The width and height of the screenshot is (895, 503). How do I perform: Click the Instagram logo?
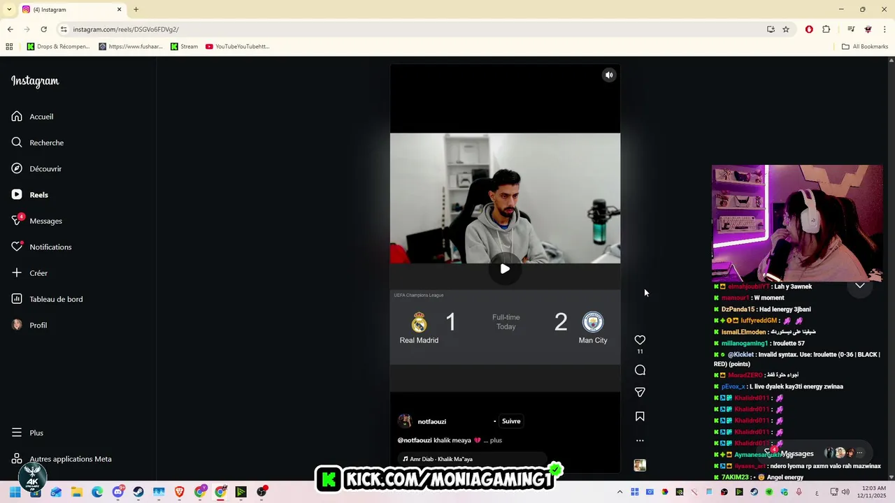coord(35,81)
